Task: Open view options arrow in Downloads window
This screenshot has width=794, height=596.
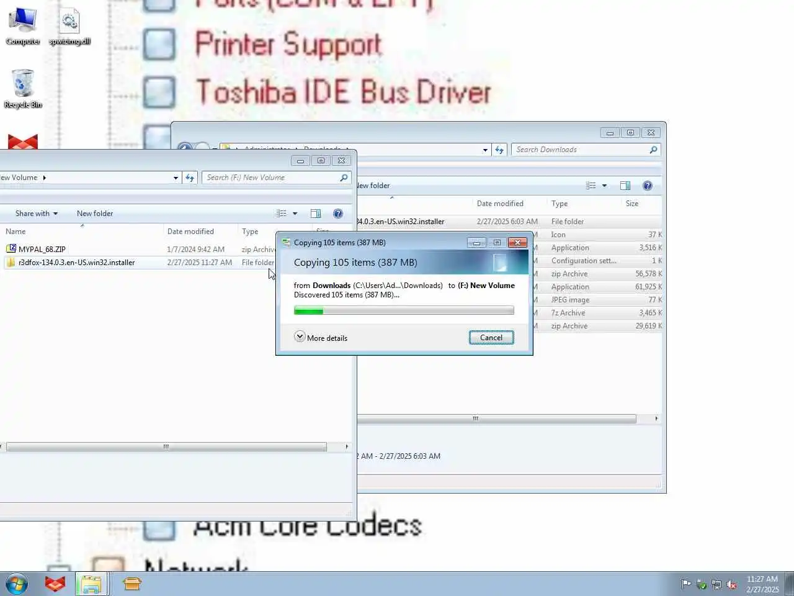Action: pyautogui.click(x=604, y=186)
